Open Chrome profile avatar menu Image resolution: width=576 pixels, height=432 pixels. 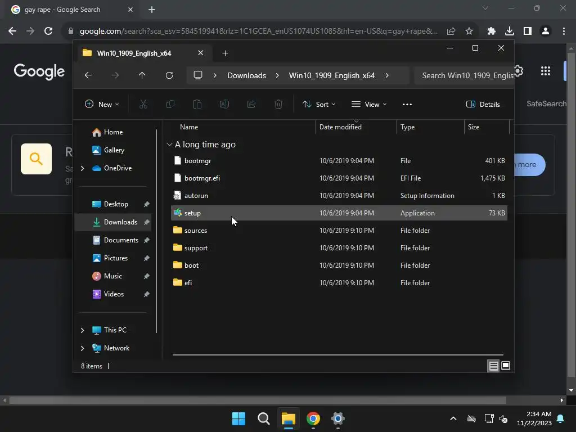click(x=546, y=31)
